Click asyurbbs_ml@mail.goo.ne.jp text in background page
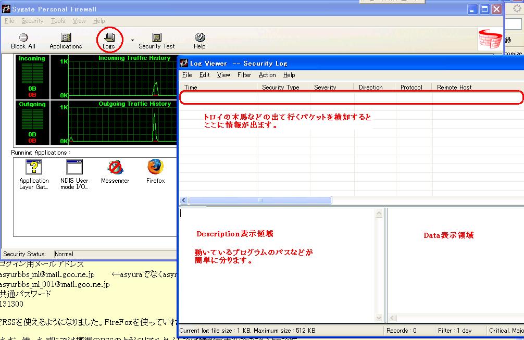524x340 pixels. click(x=47, y=274)
